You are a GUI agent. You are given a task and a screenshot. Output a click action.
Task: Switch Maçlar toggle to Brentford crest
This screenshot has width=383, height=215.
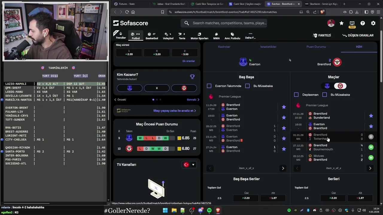tap(340, 86)
